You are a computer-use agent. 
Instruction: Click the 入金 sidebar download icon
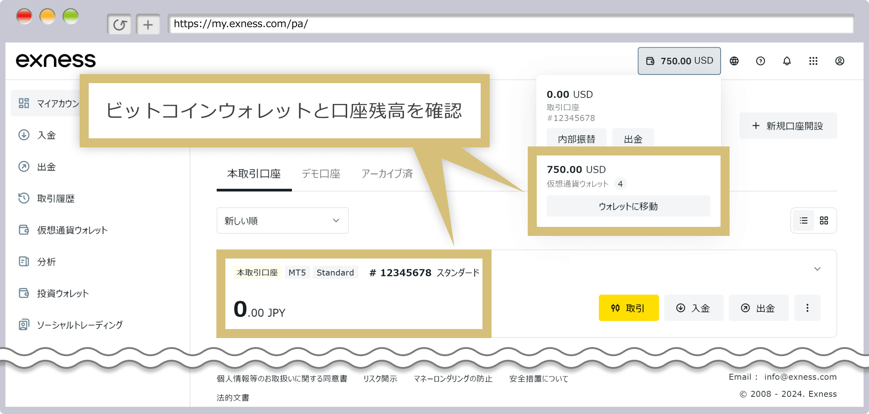24,135
